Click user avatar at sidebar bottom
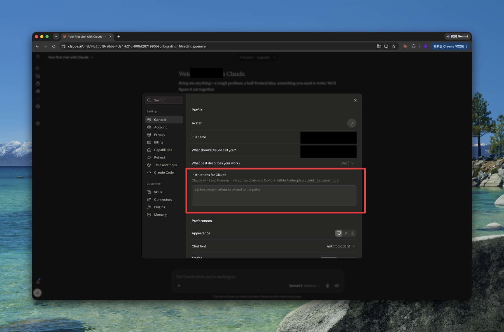Image resolution: width=504 pixels, height=332 pixels. pyautogui.click(x=38, y=293)
